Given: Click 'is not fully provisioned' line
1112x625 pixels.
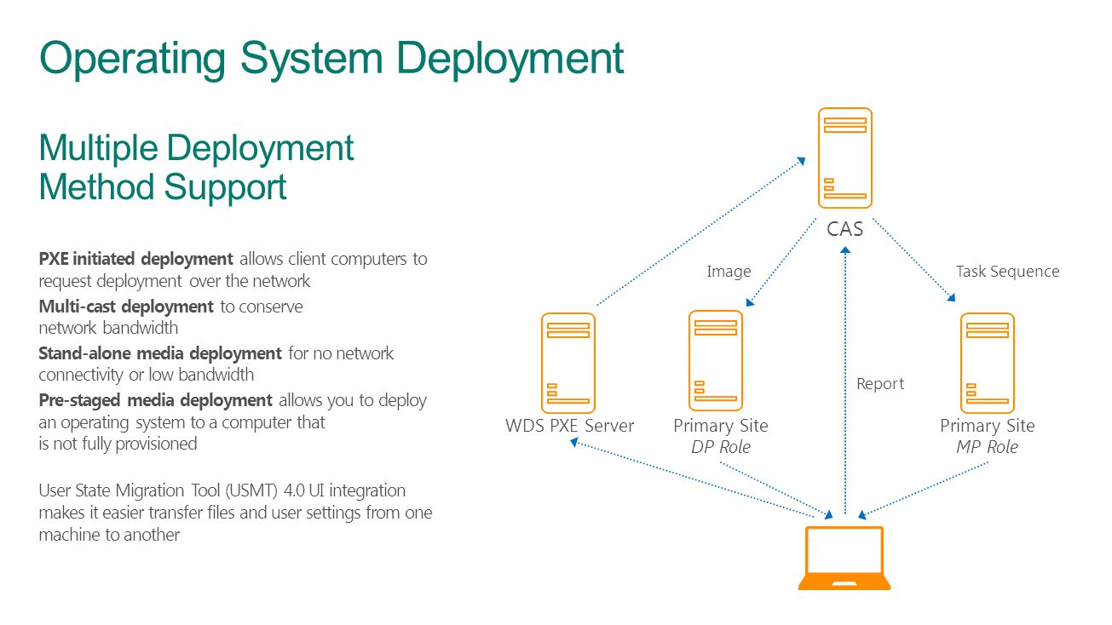Looking at the screenshot, I should 118,444.
